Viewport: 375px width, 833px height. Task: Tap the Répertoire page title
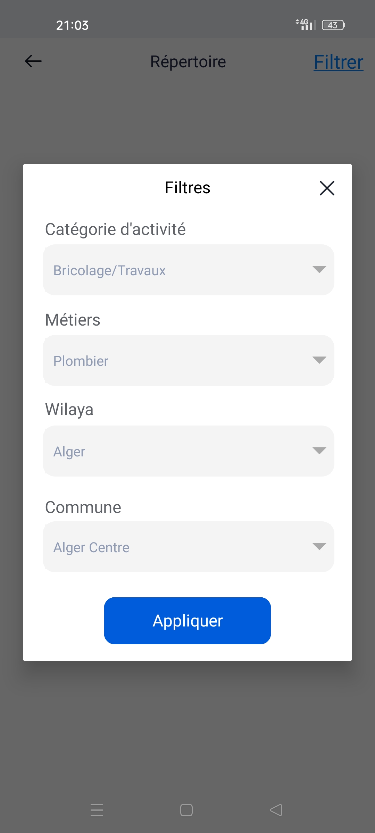pos(188,62)
